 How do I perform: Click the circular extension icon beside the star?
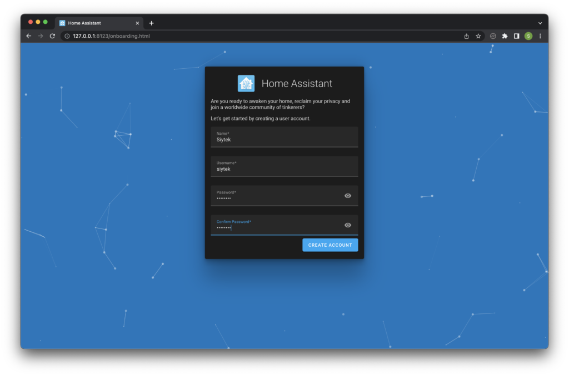point(493,36)
